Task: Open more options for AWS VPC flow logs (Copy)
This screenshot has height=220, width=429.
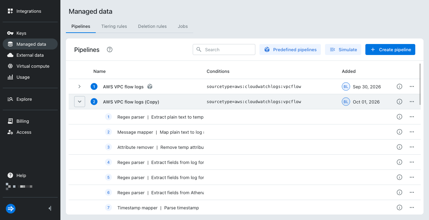Action: (412, 102)
